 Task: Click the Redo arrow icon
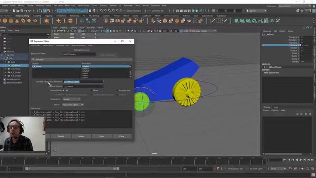point(30,11)
